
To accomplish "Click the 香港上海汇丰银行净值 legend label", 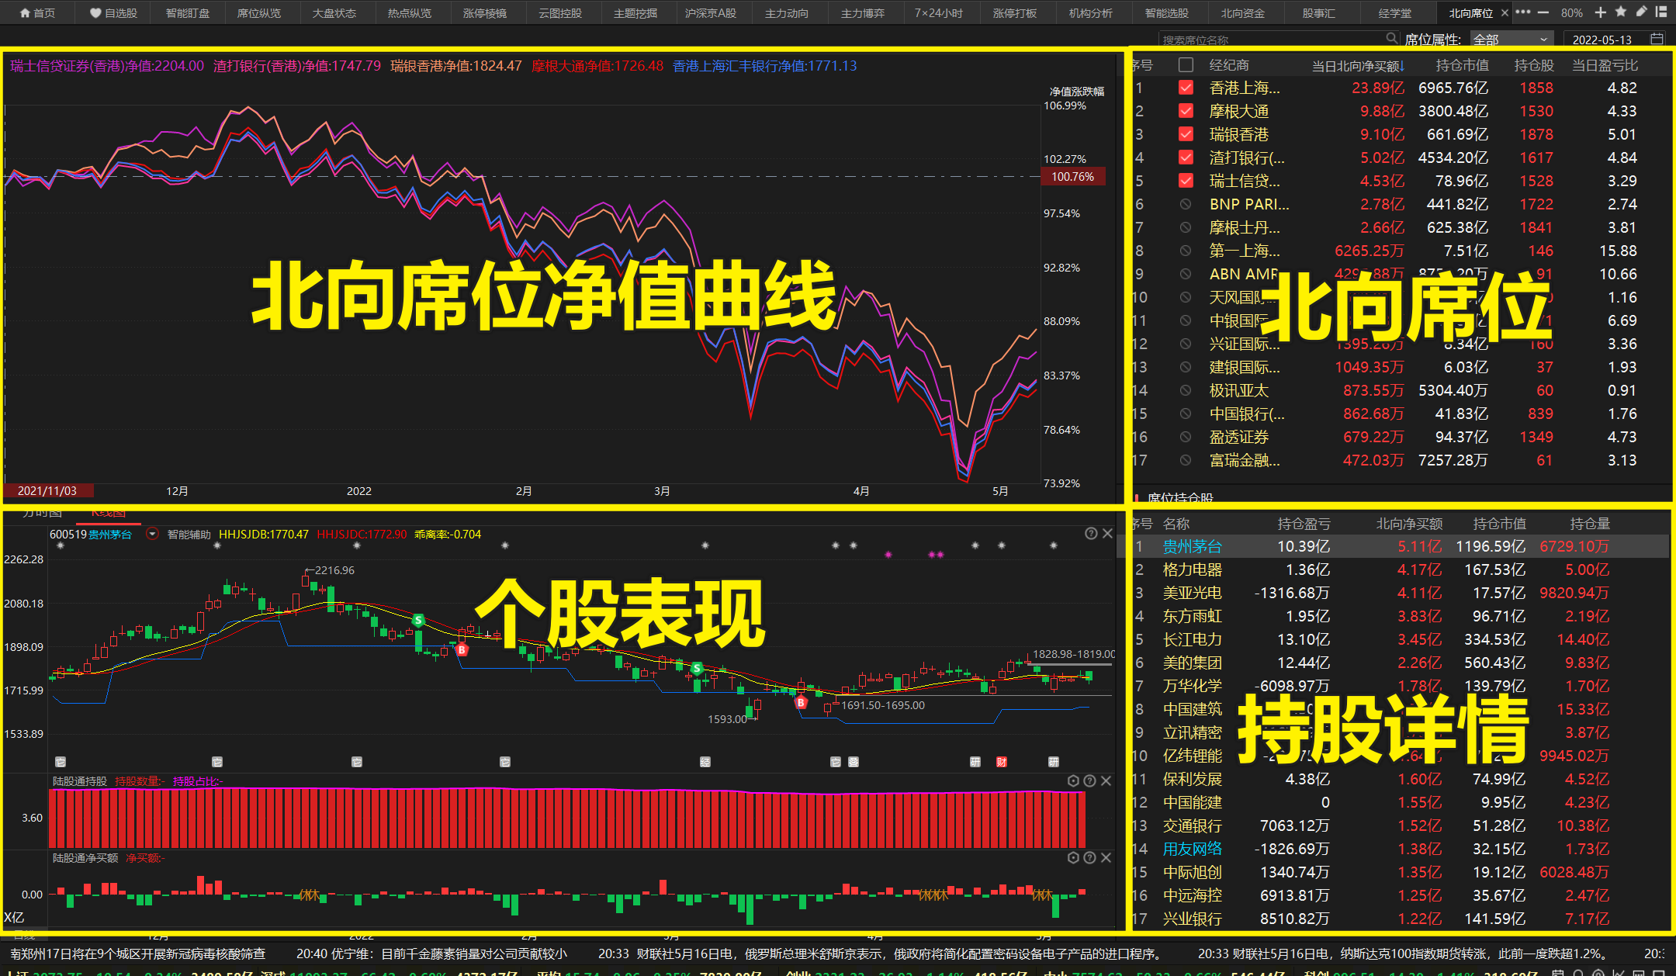I will [764, 66].
